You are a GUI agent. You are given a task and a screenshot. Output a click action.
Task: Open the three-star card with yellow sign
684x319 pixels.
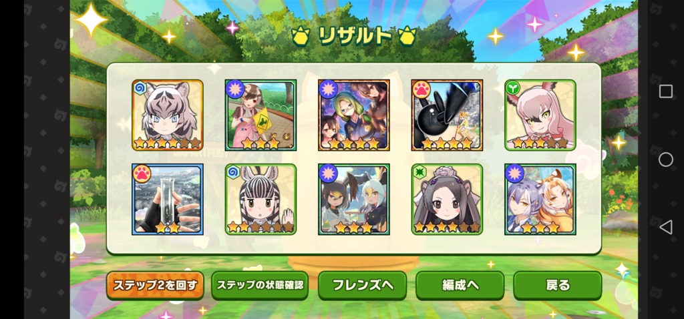[x=261, y=115]
